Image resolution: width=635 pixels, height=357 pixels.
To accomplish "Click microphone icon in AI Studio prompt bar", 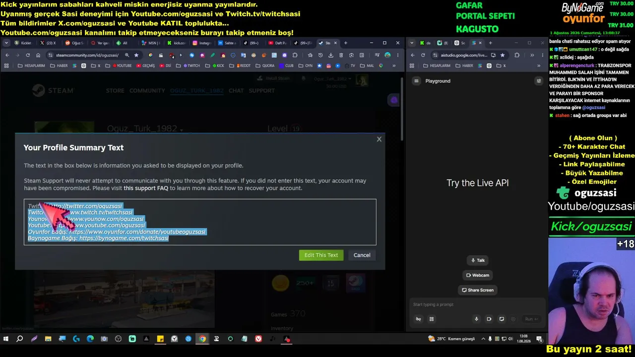I will click(477, 319).
